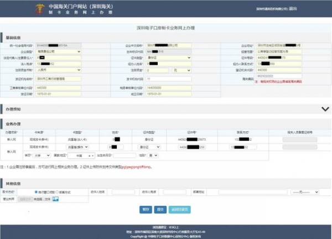Click the 选择文件 choose file button
Viewport: 332px width, 239px height.
point(26,199)
